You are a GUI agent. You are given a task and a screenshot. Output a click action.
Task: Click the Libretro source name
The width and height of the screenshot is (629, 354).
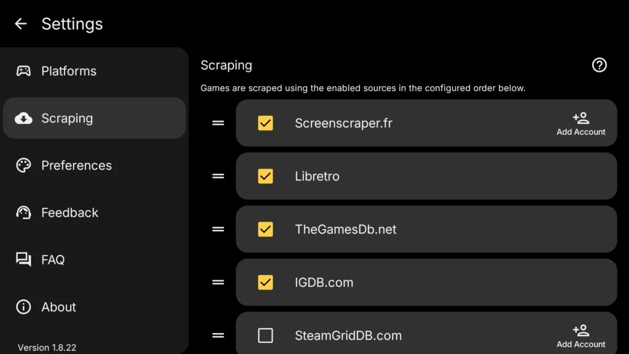coord(317,176)
